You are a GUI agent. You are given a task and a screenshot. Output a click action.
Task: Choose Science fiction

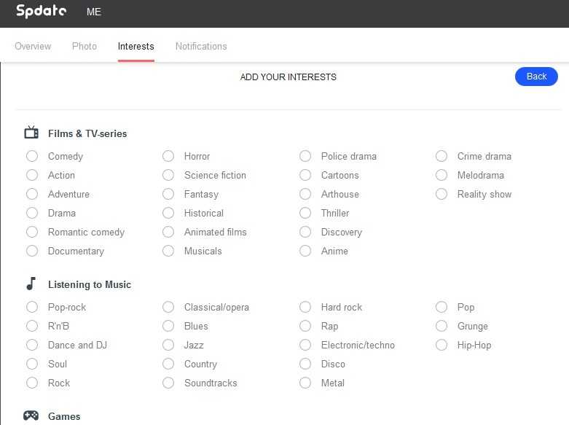168,175
